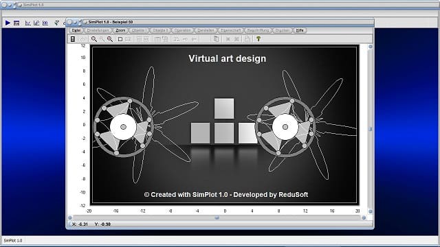The image size is (440, 247).
Task: Open the table grid icon in main toolbar
Action: 16,23
